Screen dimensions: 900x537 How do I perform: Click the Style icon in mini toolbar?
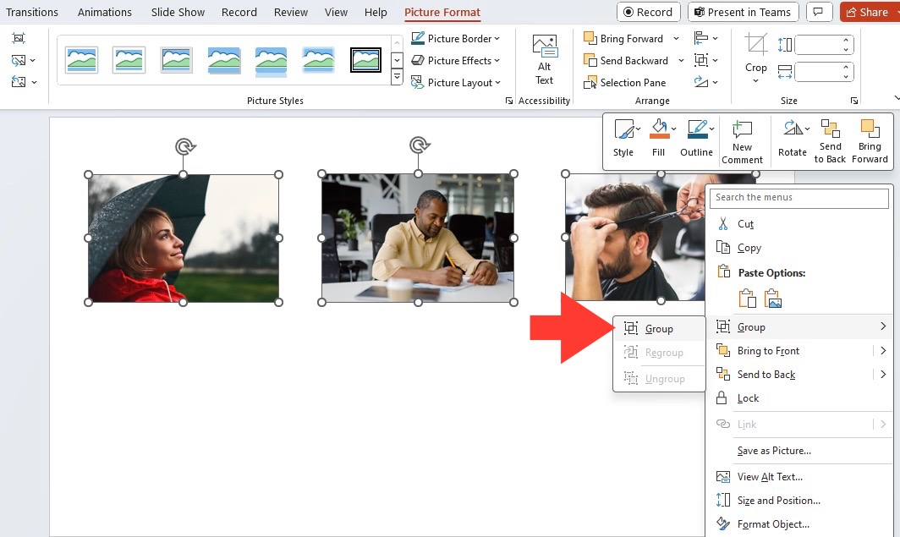[x=623, y=129]
